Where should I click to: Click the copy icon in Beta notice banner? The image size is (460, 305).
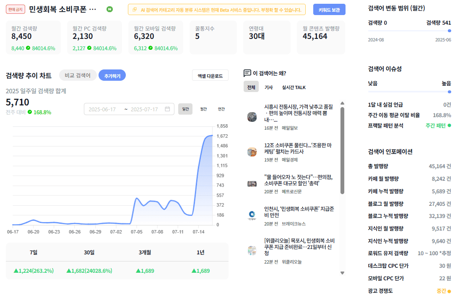(135, 10)
